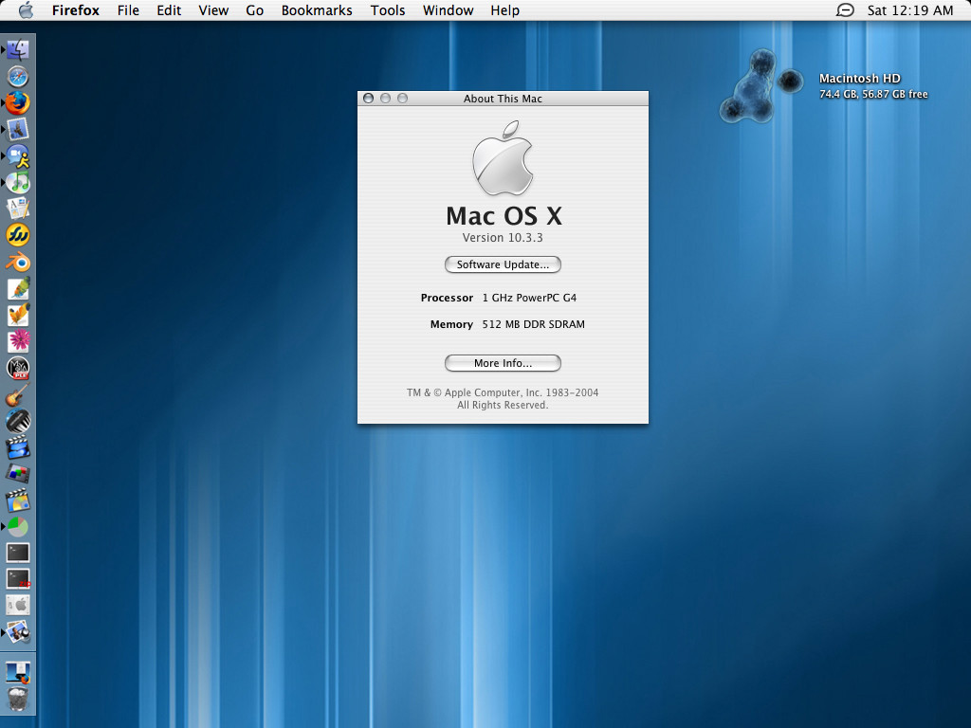Click the About This Mac title bar
This screenshot has width=971, height=728.
point(503,99)
